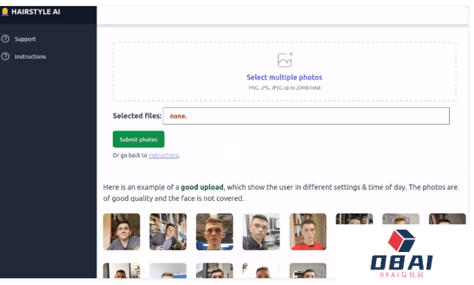Viewport: 474px width, 285px height.
Task: Select third example photo, close-up face
Action: click(x=215, y=232)
